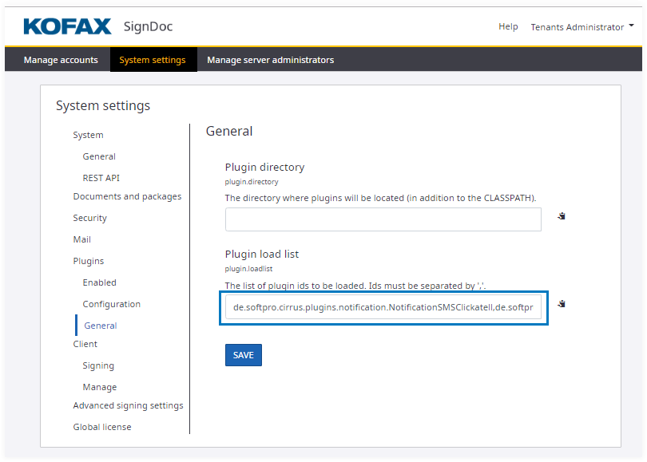The height and width of the screenshot is (462, 647).
Task: Click the reset icon beside Plugin load list
Action: (x=562, y=304)
